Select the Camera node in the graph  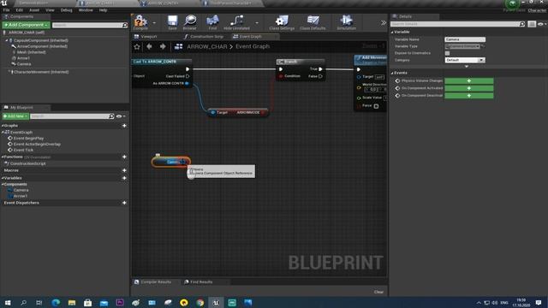[171, 162]
